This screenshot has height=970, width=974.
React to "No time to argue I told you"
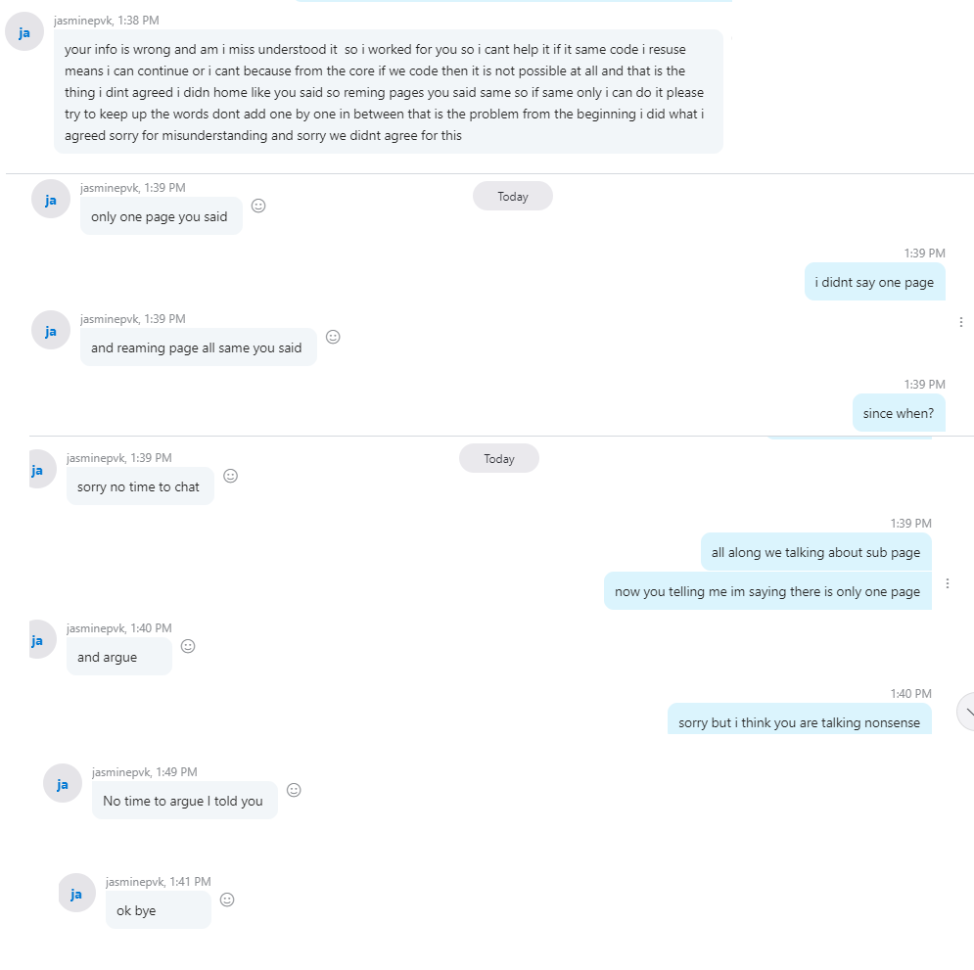294,790
